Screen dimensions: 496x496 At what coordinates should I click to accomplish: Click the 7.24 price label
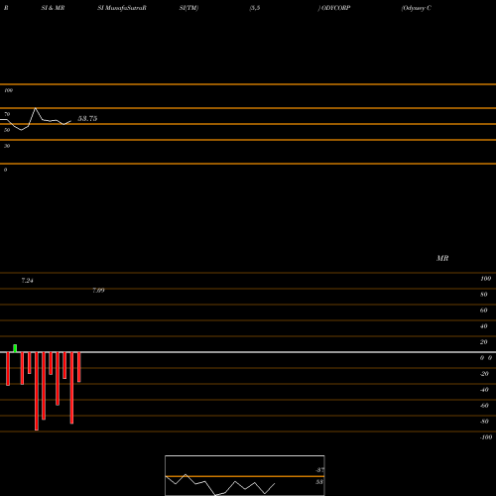pos(27,281)
